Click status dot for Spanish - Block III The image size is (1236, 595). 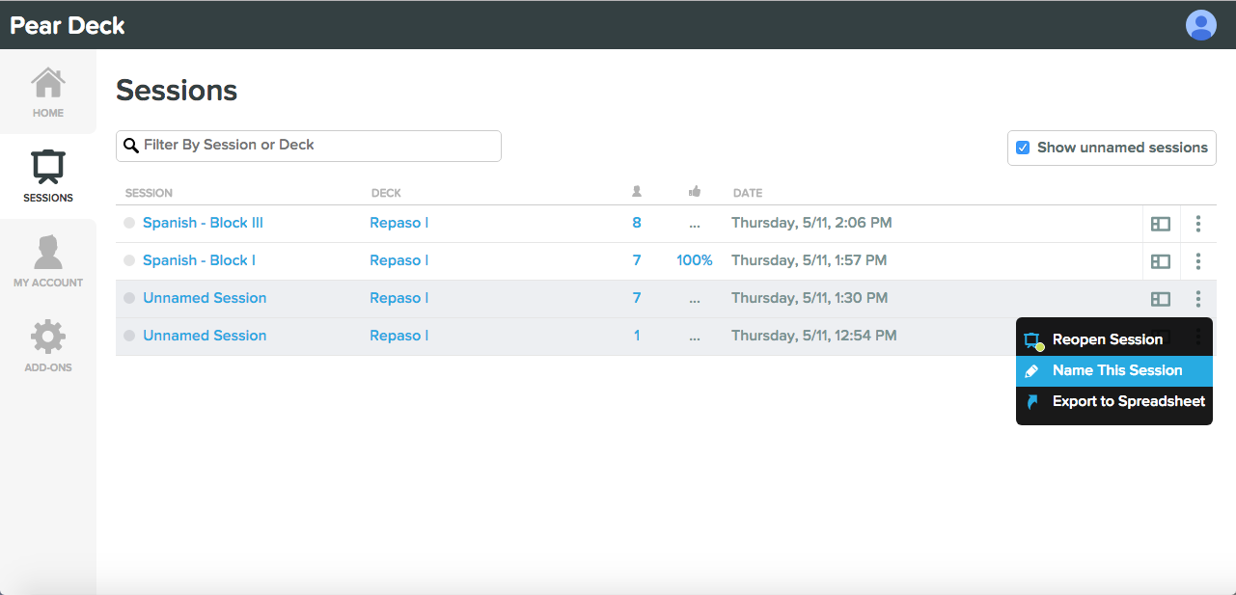click(129, 224)
